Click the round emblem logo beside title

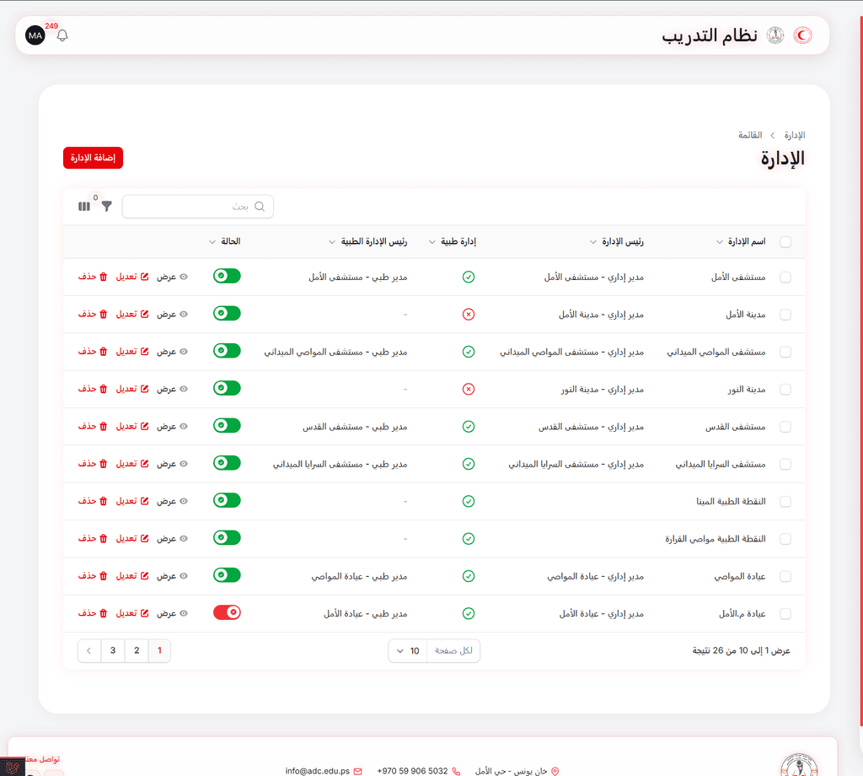click(775, 35)
